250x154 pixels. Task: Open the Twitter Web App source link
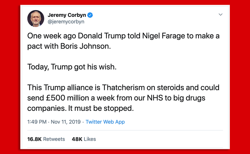(105, 122)
